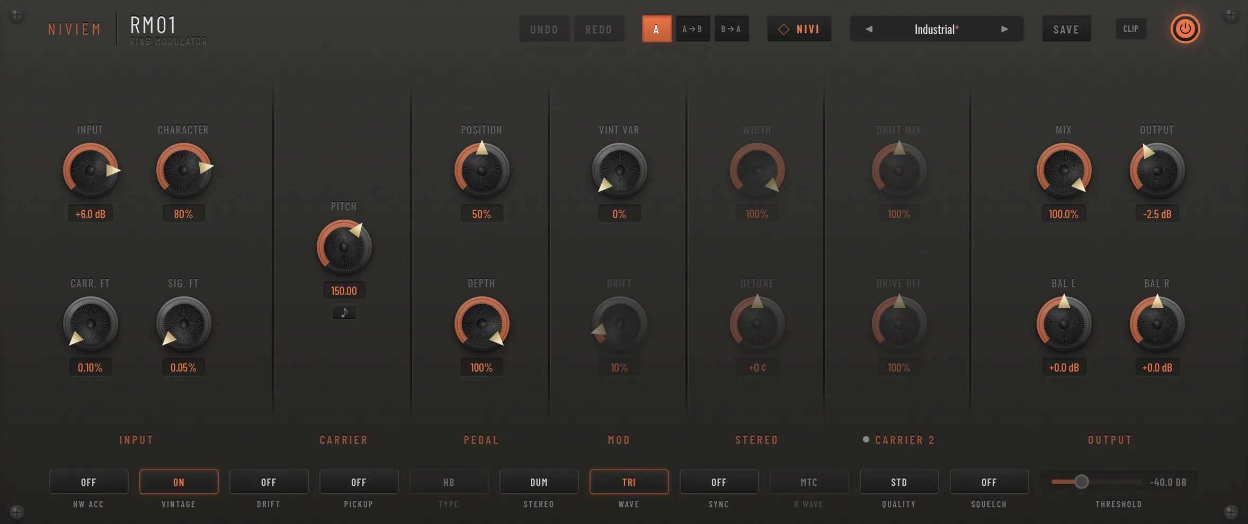Click the orange power bypass icon

[x=1185, y=29]
